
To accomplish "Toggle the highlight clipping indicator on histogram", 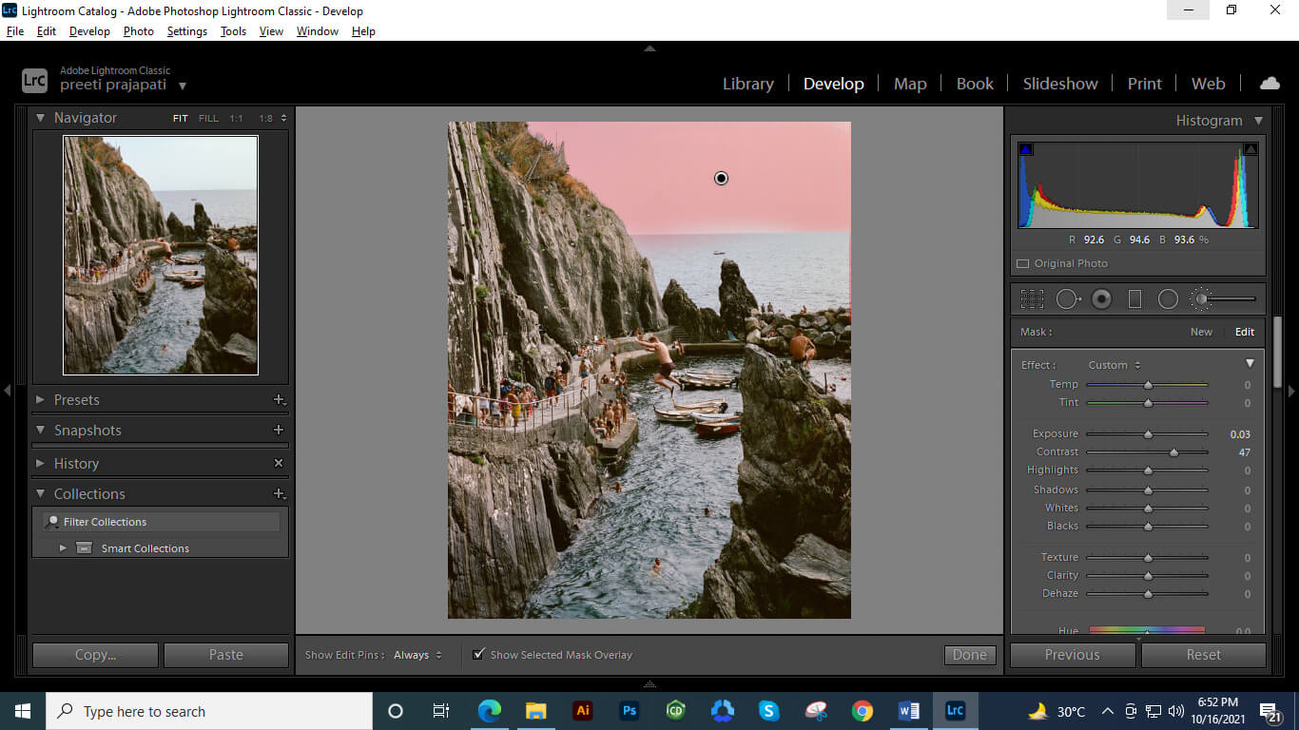I will (1251, 148).
